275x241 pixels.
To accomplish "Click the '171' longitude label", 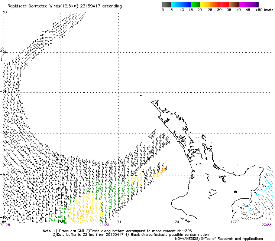I will pos(118,222).
